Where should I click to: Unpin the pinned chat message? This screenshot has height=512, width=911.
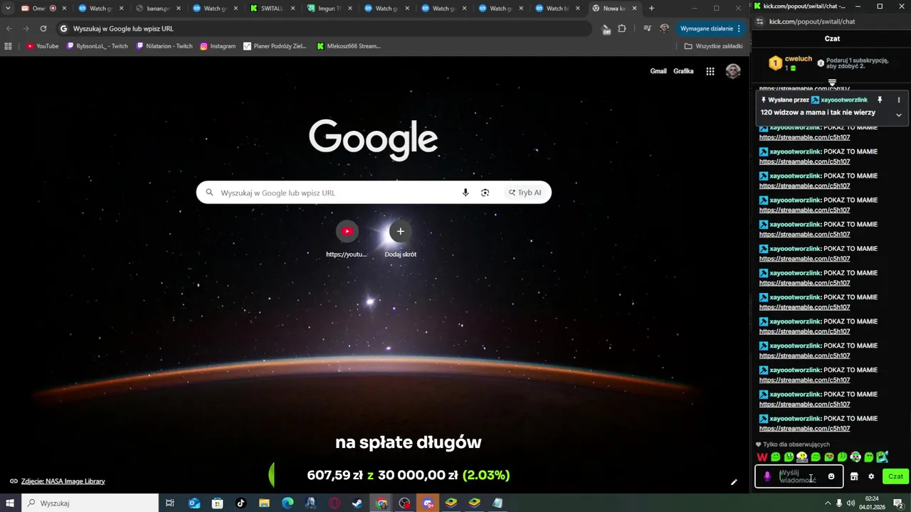pos(880,100)
